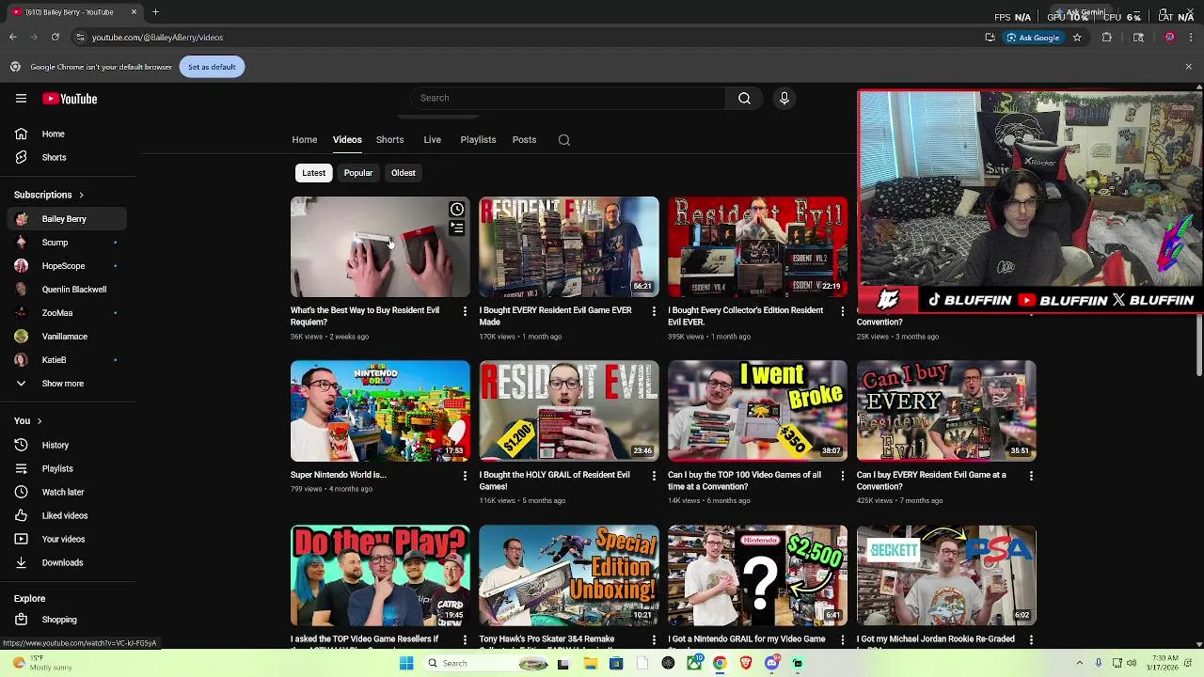1204x677 pixels.
Task: Open ZooMaa subscription channel
Action: click(66, 313)
